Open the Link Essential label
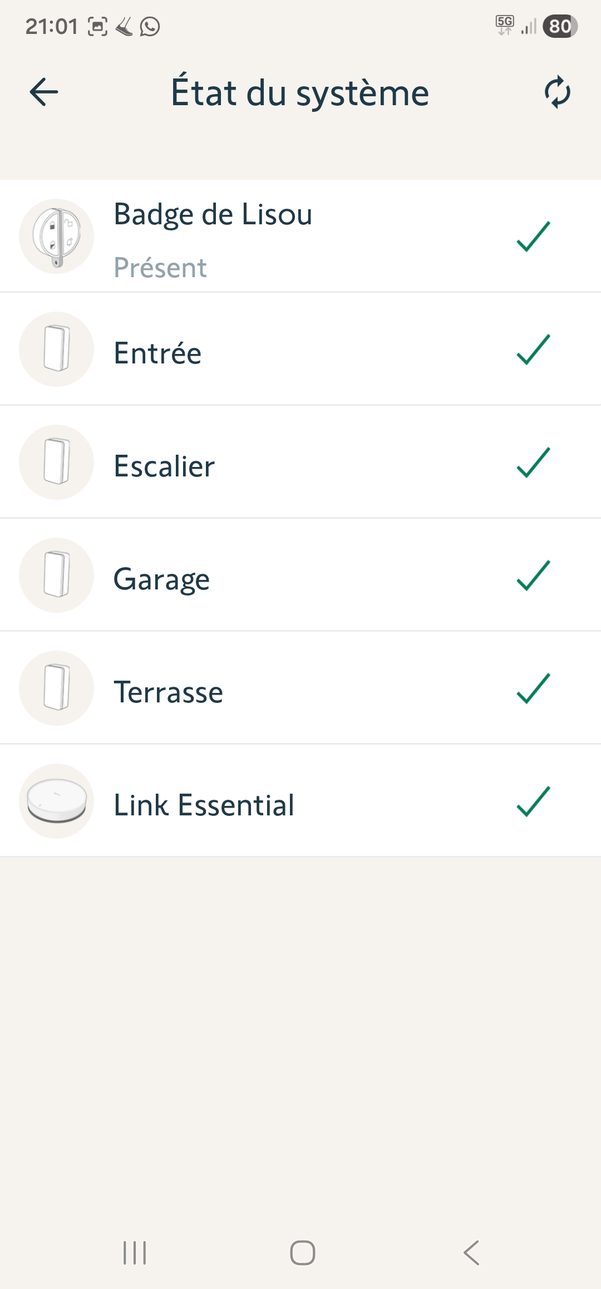The height and width of the screenshot is (1289, 601). click(x=204, y=805)
